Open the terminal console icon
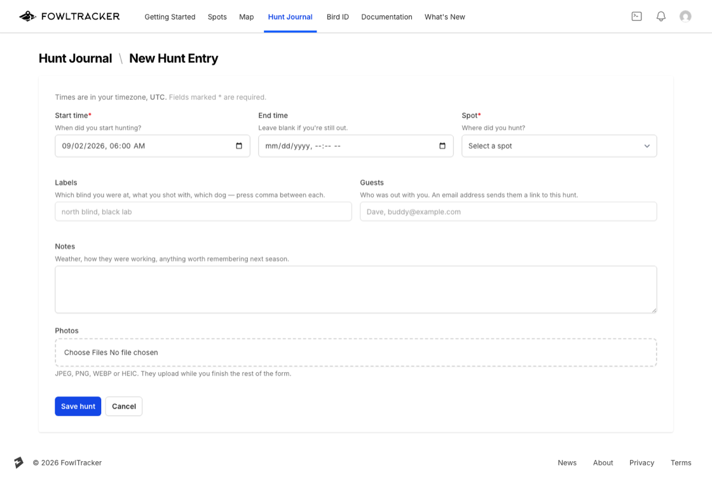This screenshot has height=477, width=712. [636, 17]
